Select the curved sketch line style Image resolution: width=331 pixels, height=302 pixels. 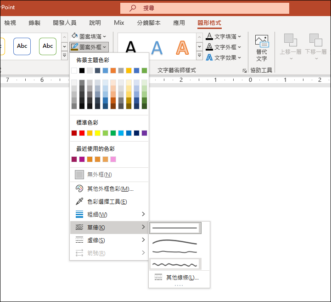click(175, 242)
